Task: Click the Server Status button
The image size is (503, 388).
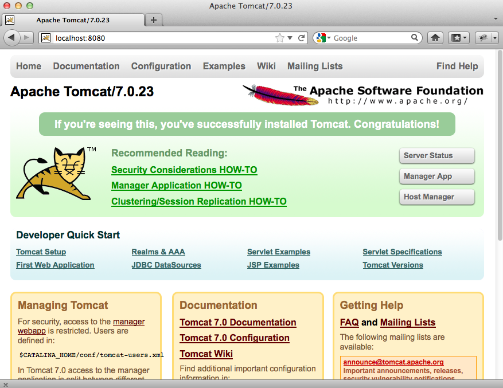Action: pyautogui.click(x=436, y=155)
